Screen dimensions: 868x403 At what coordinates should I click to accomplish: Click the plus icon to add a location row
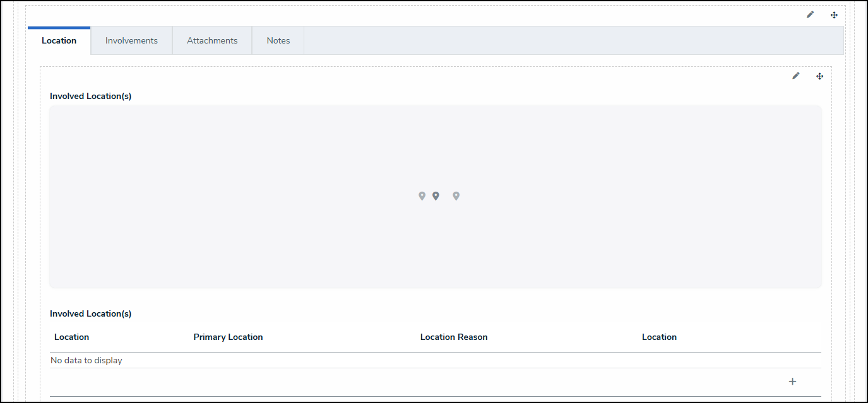pyautogui.click(x=793, y=382)
